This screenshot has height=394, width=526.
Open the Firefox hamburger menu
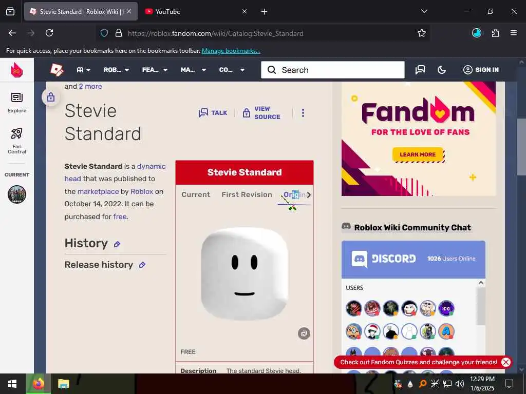point(514,33)
